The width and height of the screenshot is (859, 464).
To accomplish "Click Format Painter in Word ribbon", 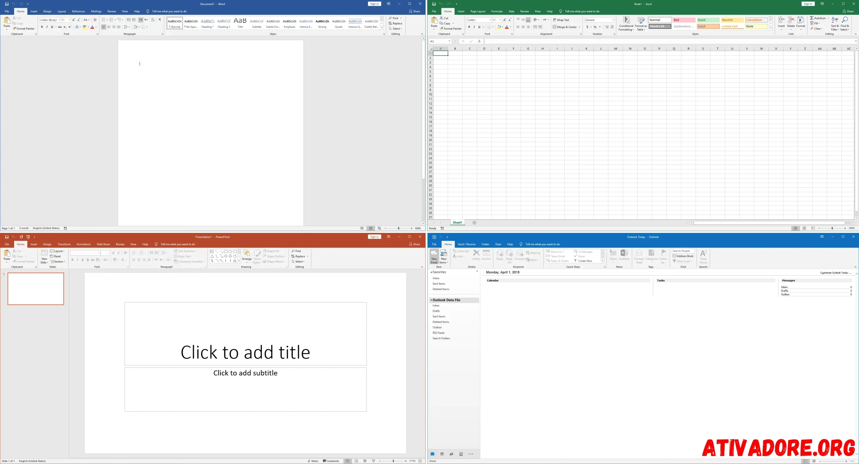I will click(x=23, y=28).
